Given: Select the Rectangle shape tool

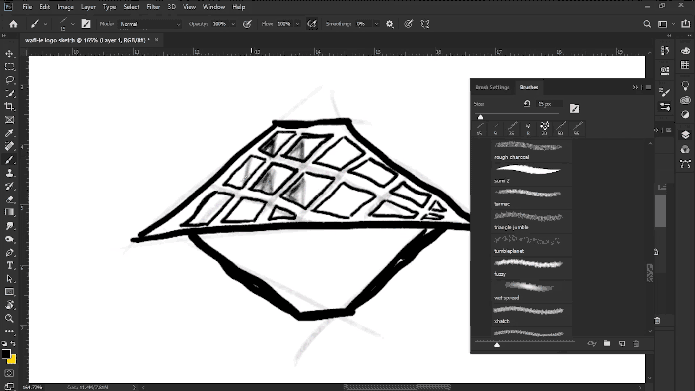Looking at the screenshot, I should [x=9, y=292].
